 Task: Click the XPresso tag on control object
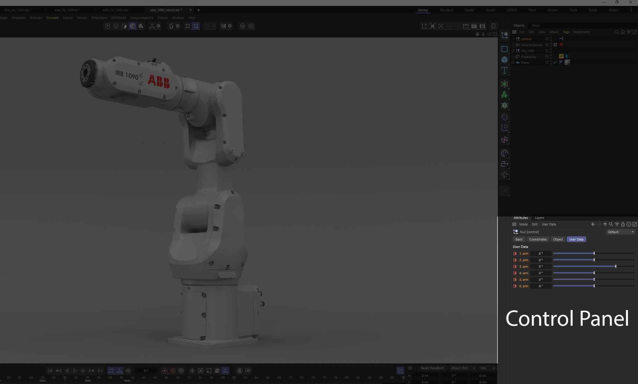[x=561, y=39]
